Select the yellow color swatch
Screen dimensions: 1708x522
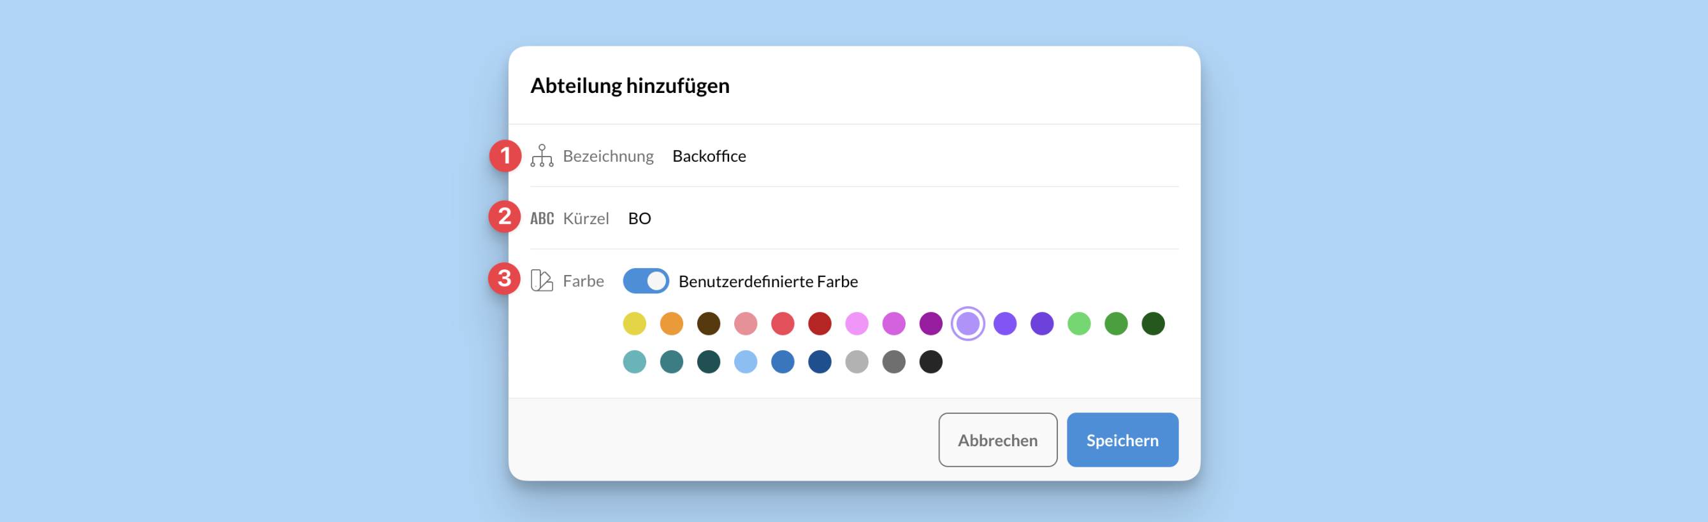click(635, 324)
